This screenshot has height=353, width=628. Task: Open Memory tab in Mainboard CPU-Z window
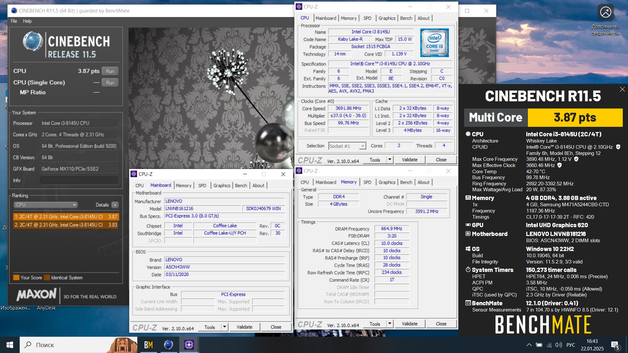[183, 186]
